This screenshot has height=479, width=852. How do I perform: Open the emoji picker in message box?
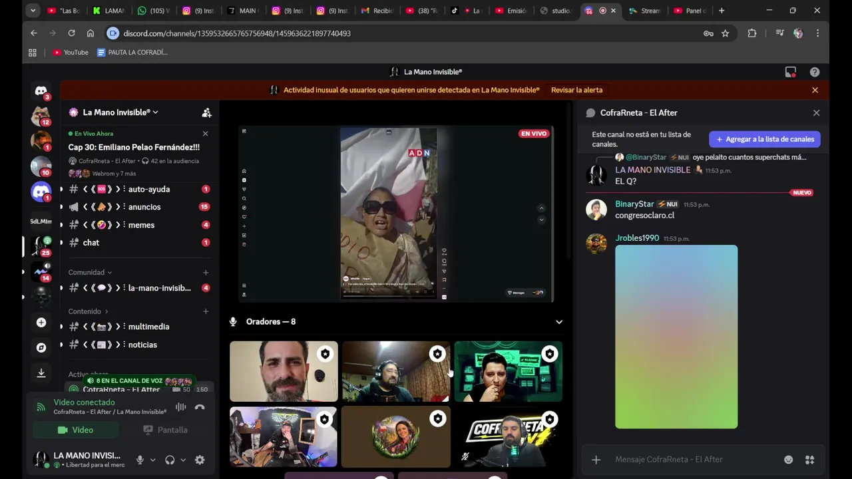point(788,460)
